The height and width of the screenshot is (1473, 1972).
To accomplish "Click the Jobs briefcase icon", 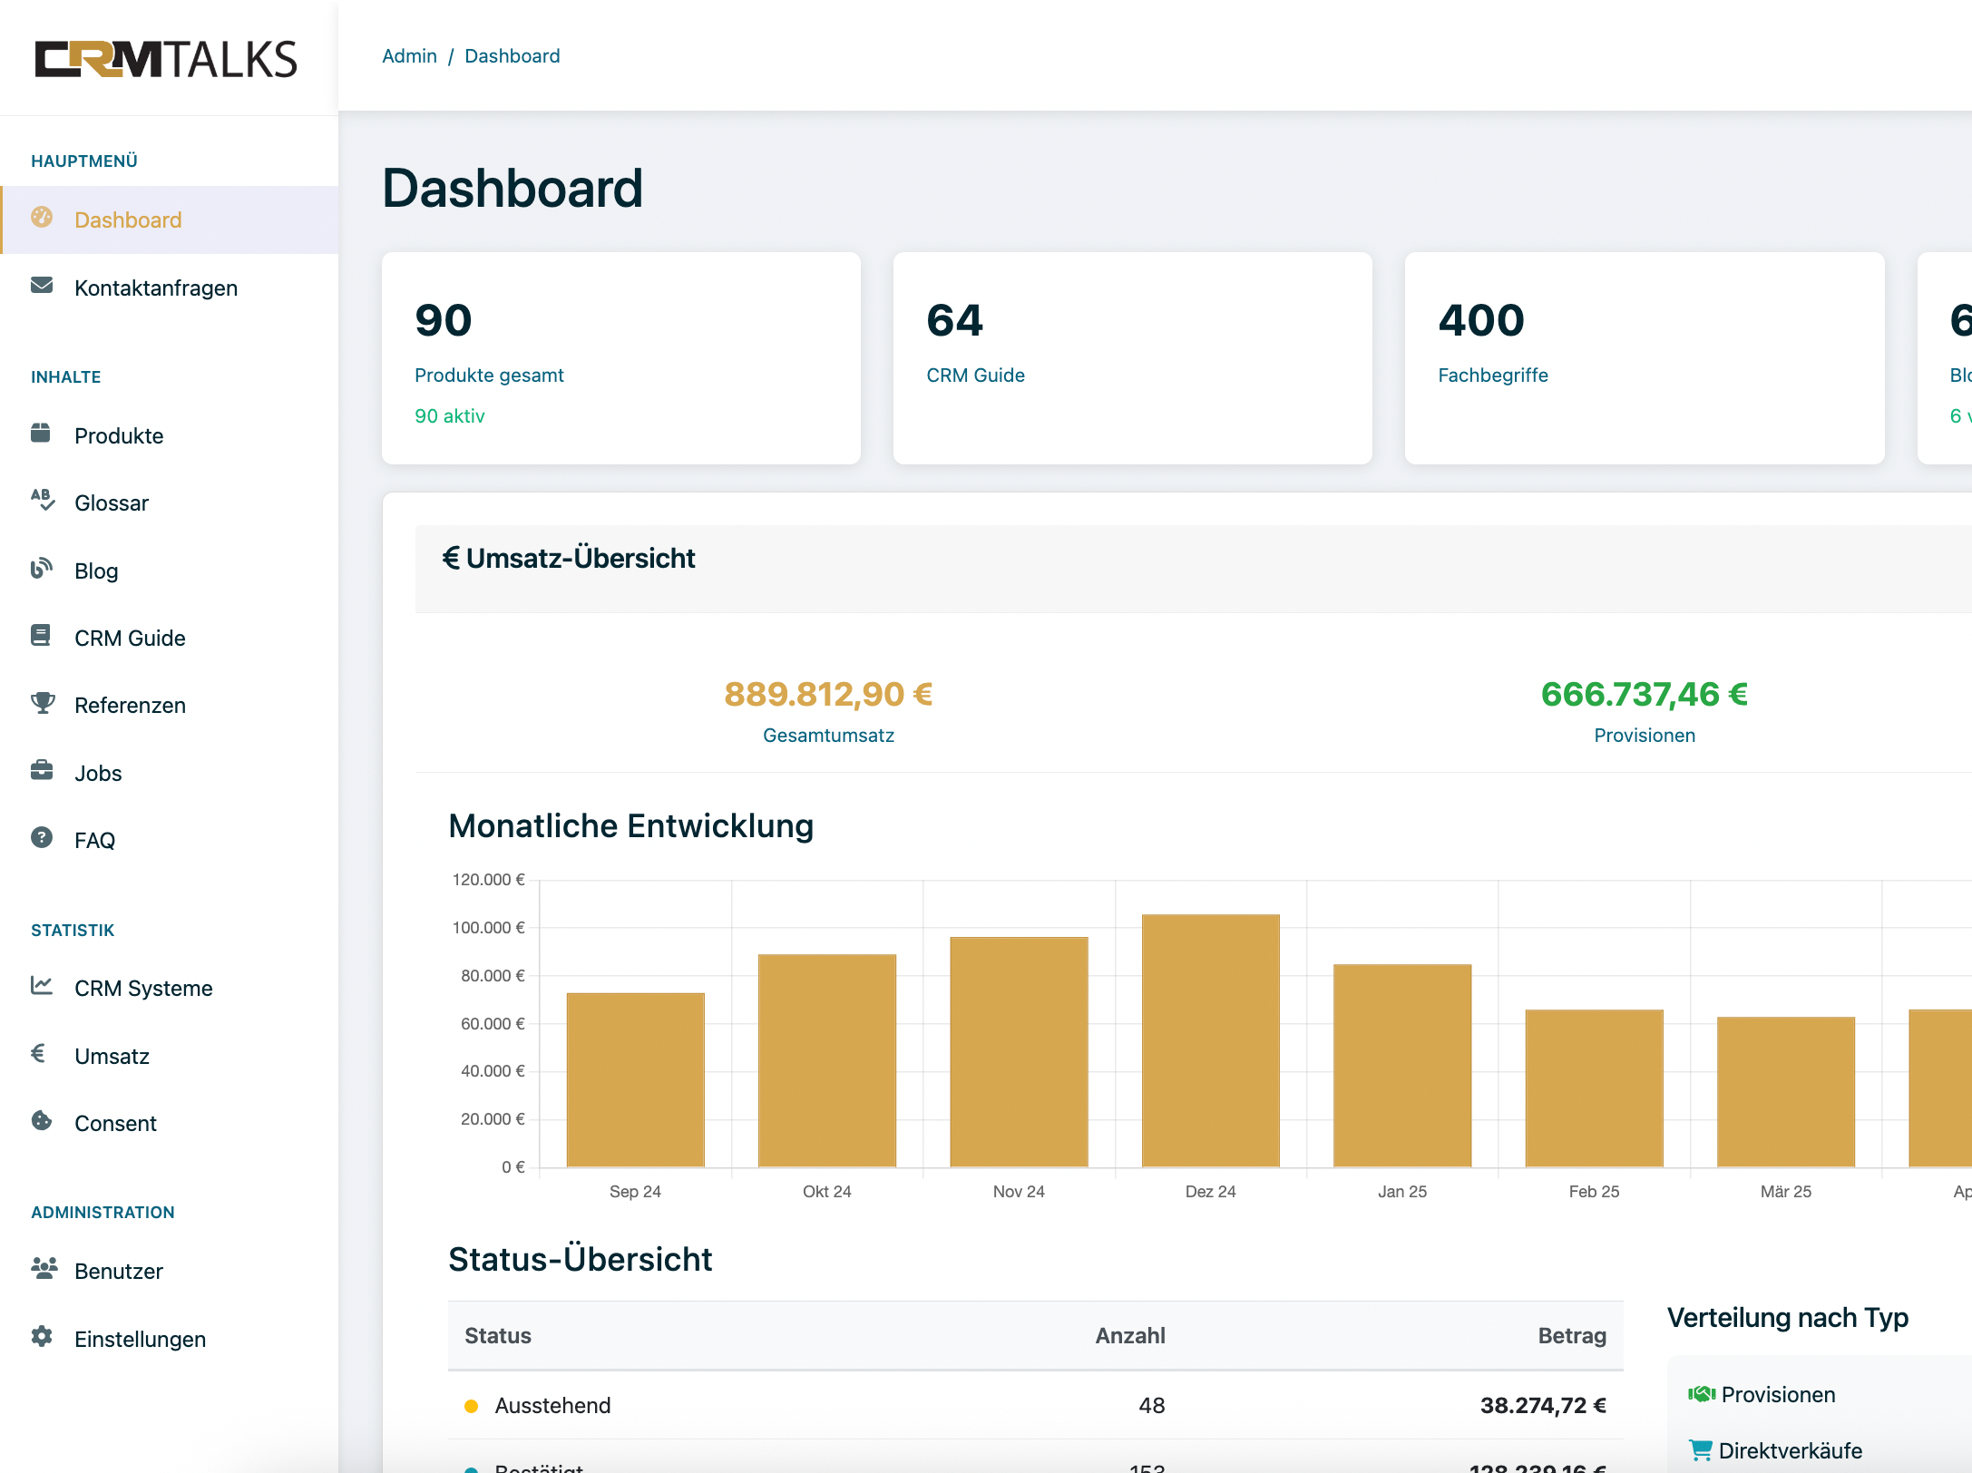I will click(42, 771).
